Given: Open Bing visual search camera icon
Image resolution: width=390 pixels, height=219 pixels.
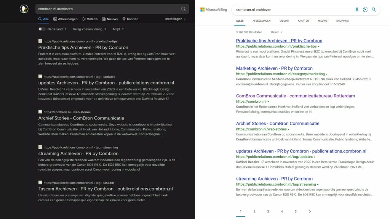Looking at the screenshot, I should tap(365, 10).
